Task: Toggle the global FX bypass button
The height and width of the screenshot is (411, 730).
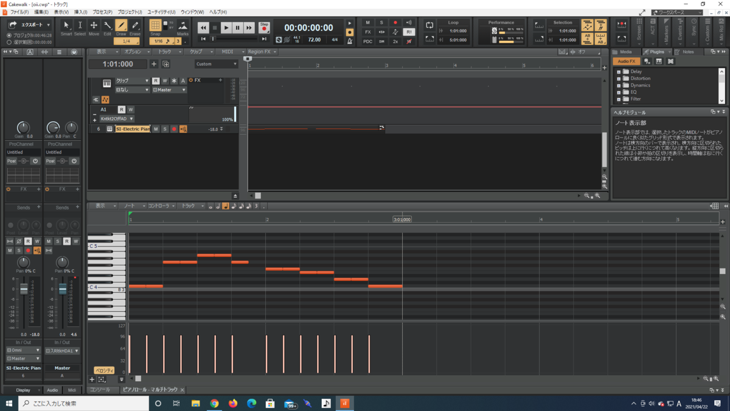Action: (x=367, y=32)
